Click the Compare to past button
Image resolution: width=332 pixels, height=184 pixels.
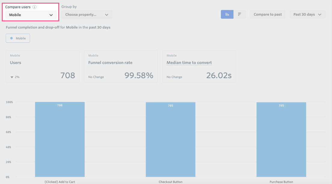[x=268, y=14]
